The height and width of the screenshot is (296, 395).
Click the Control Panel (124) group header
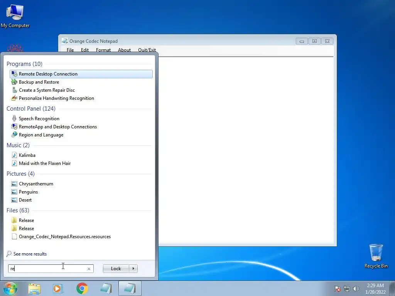(x=31, y=109)
